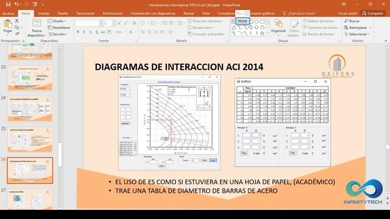Select the triangle shape in shapes gallery

234,27
